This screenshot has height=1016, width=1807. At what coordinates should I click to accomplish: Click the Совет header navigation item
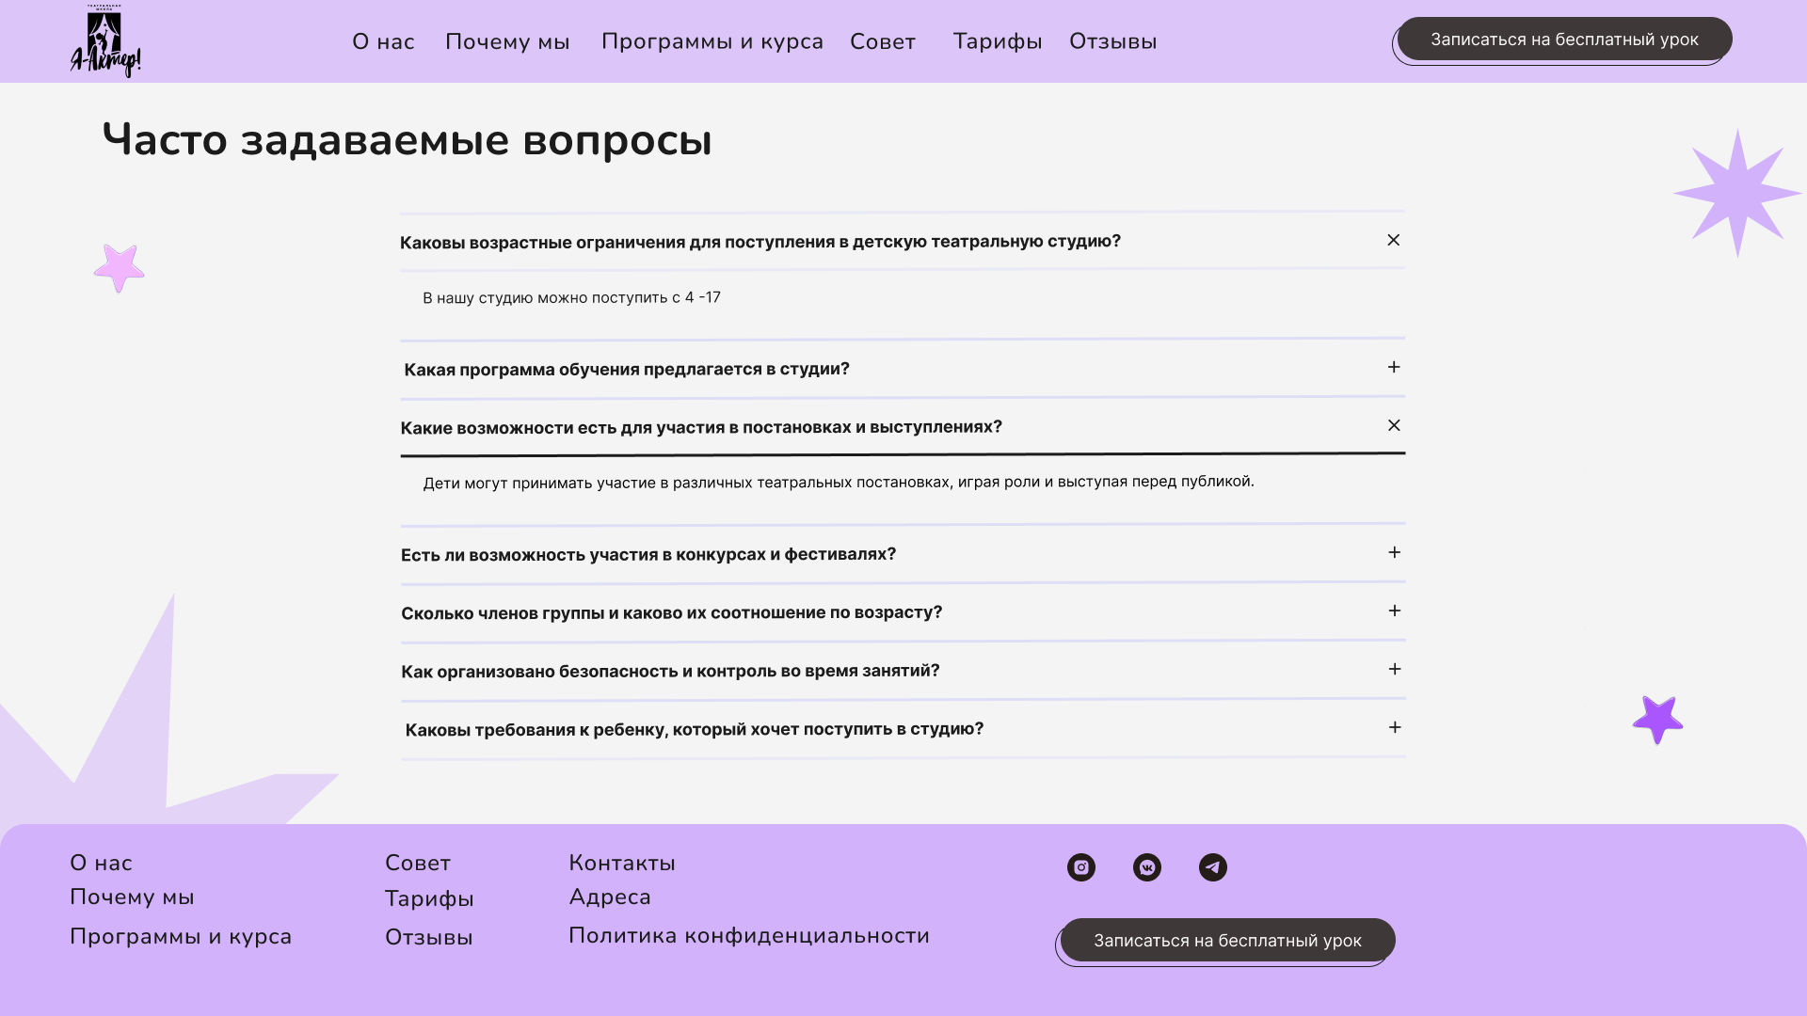(x=882, y=41)
